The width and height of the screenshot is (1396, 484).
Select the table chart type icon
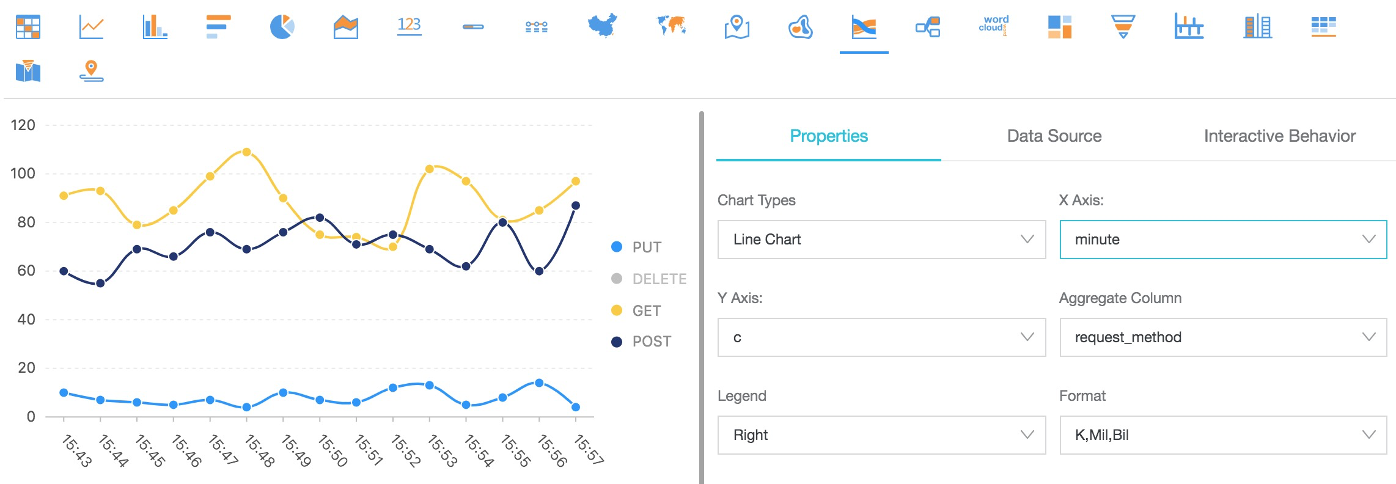pyautogui.click(x=28, y=27)
